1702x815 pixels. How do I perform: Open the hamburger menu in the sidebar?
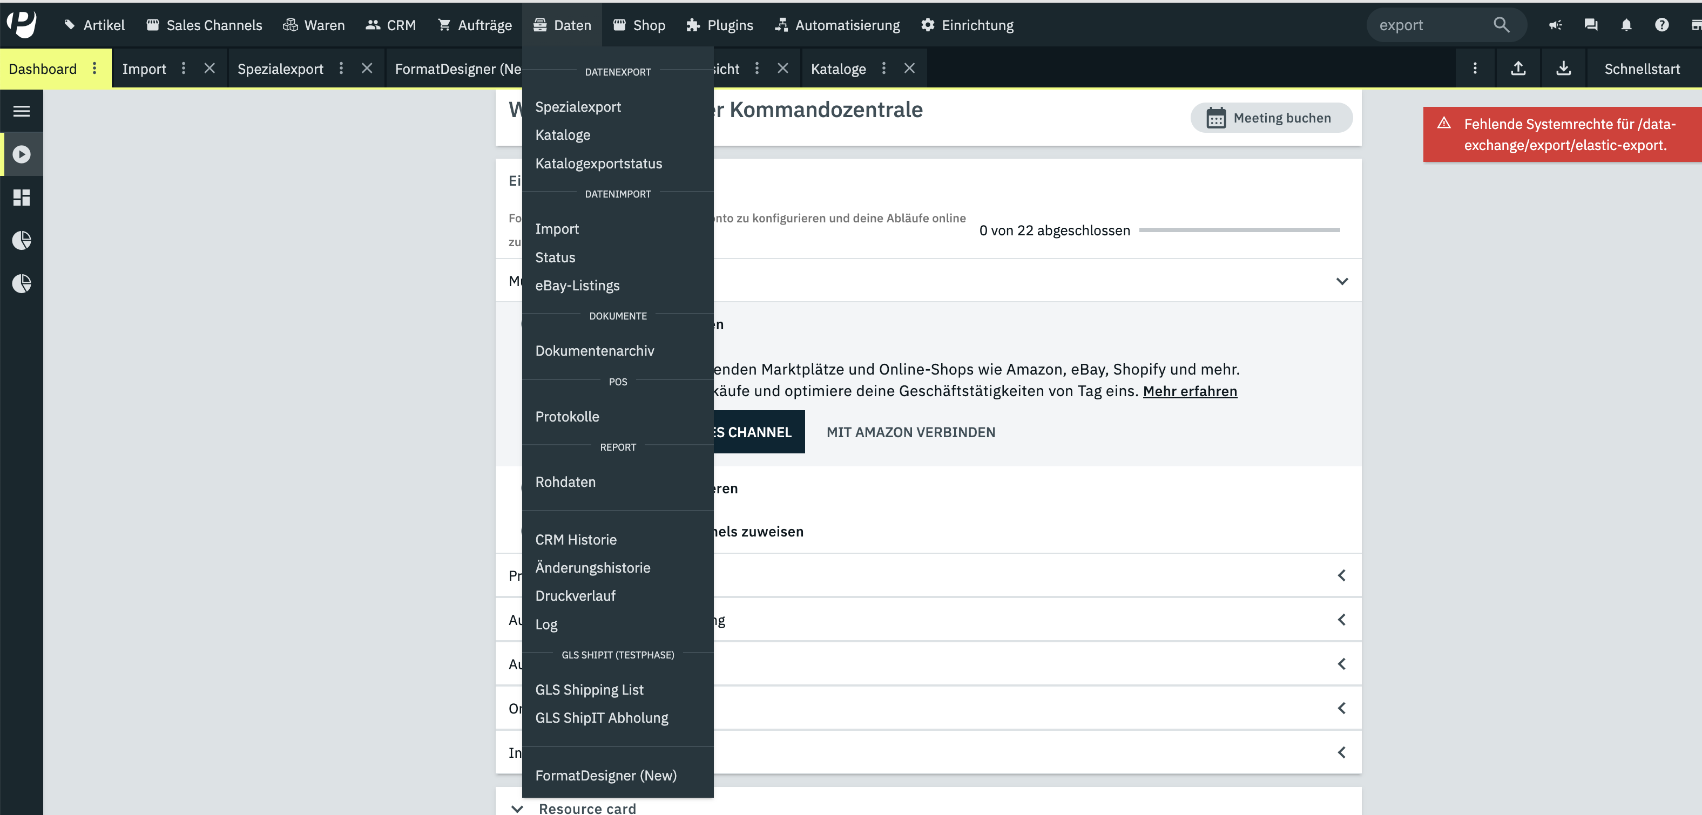[x=21, y=111]
